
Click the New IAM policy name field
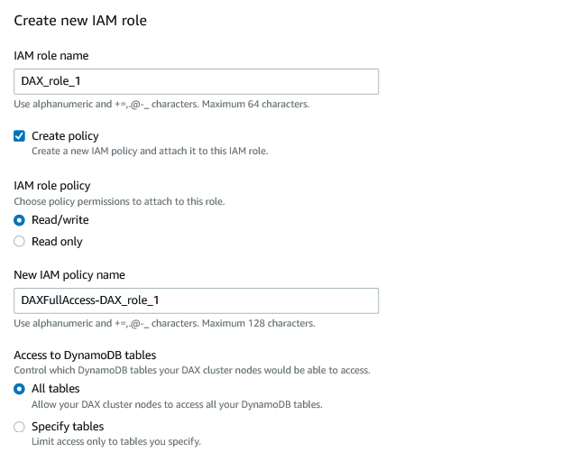pyautogui.click(x=196, y=300)
